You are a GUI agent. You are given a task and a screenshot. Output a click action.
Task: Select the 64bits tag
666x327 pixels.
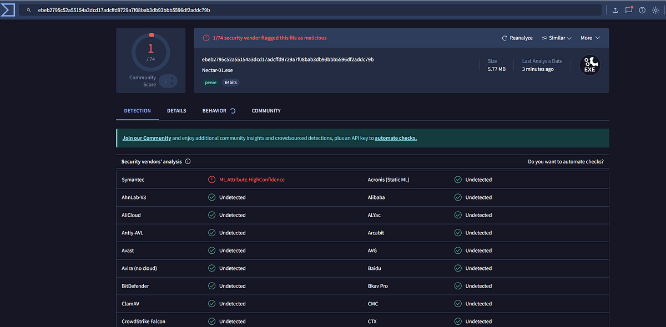[231, 82]
